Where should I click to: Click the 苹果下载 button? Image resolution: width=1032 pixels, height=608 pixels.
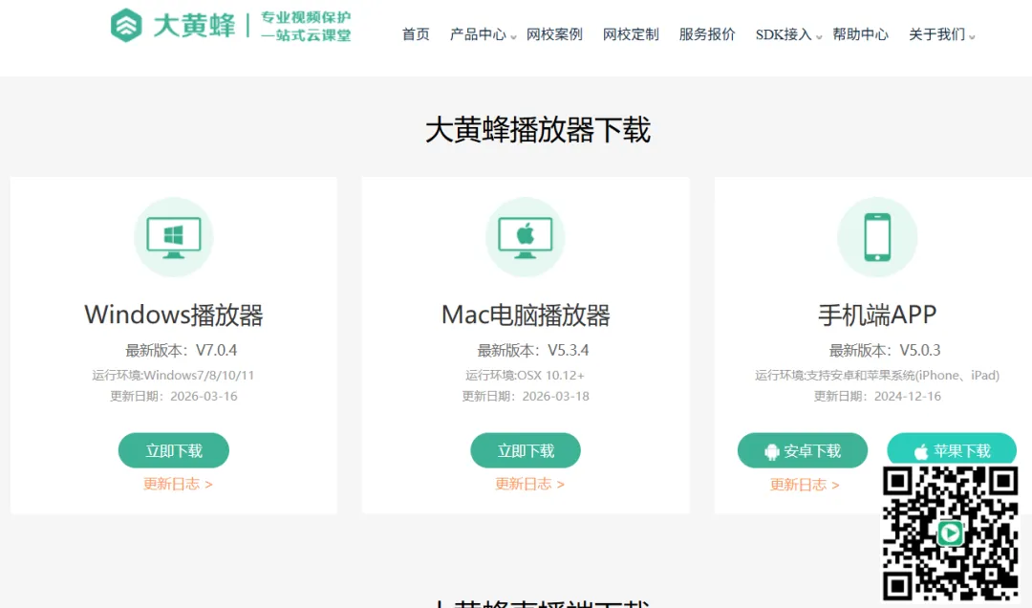tap(952, 450)
